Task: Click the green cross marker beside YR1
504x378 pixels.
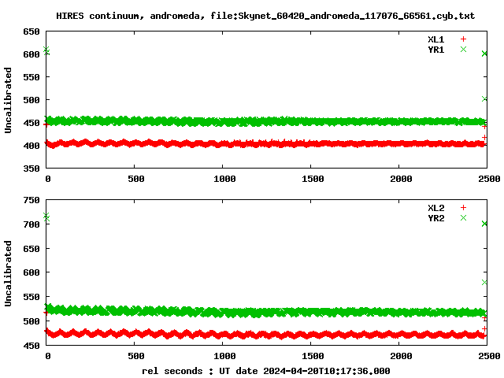Action: pyautogui.click(x=463, y=49)
